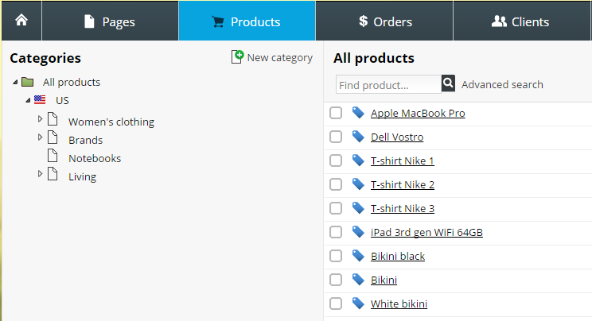Click the tag icon beside Dell Vostro
The image size is (592, 321).
point(358,137)
